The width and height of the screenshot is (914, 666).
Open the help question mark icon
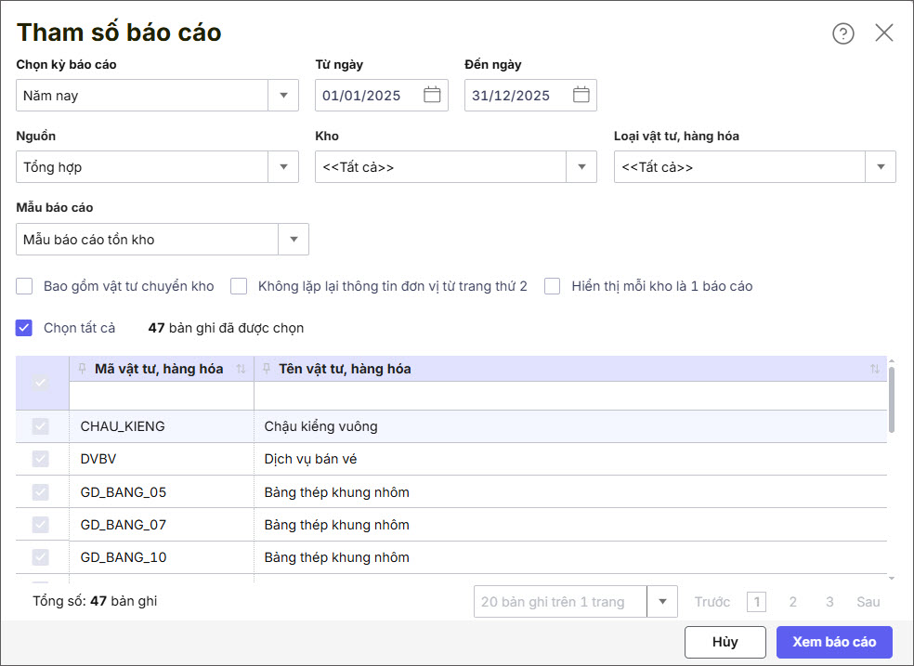point(842,33)
